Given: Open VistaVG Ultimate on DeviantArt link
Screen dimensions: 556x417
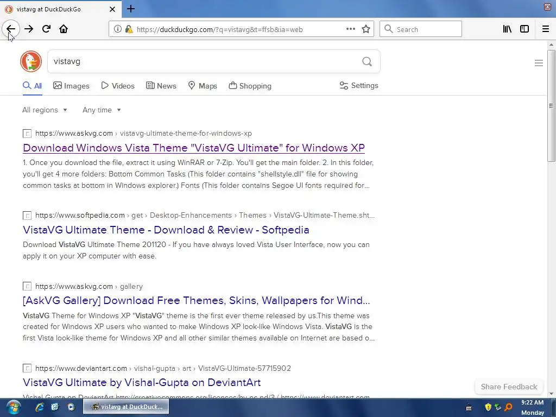Looking at the screenshot, I should pyautogui.click(x=142, y=383).
